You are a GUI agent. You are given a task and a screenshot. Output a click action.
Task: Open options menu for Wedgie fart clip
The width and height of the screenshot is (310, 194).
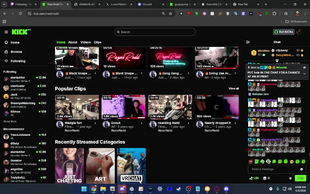[x=95, y=123]
